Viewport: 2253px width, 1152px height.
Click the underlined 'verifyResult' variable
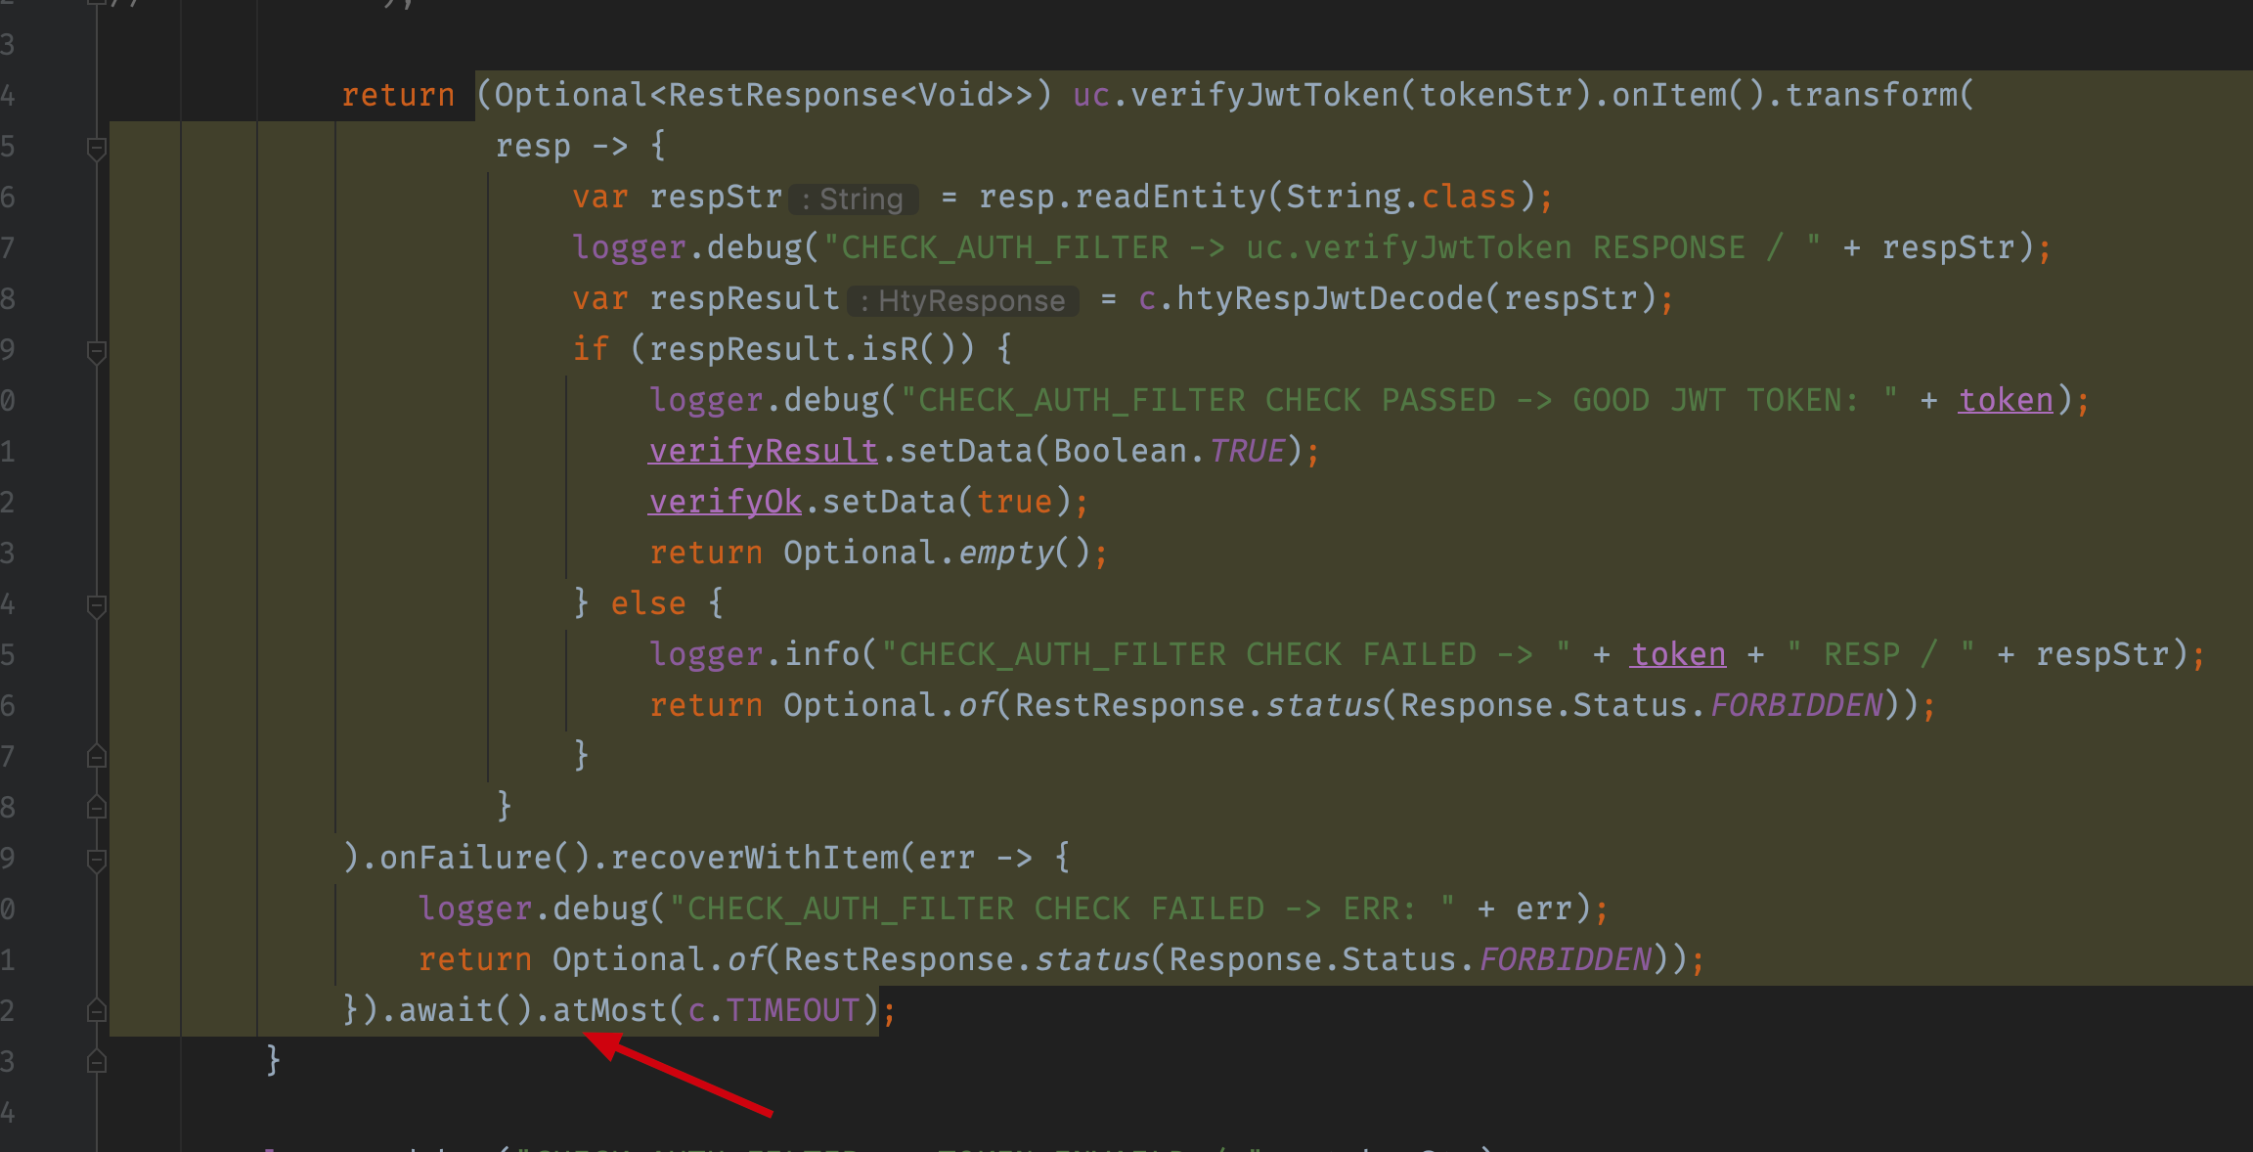(763, 451)
